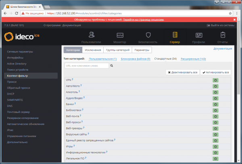
Task: Open the Monitor section icon
Action: coord(120,35)
